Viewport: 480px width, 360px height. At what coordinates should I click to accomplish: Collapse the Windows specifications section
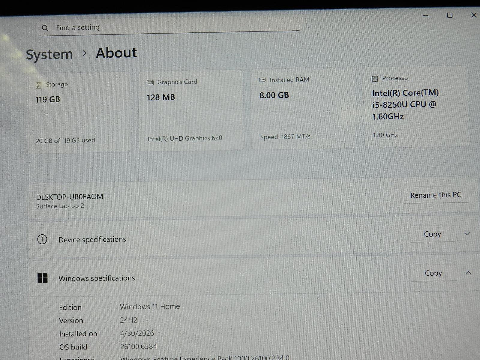[x=468, y=273]
